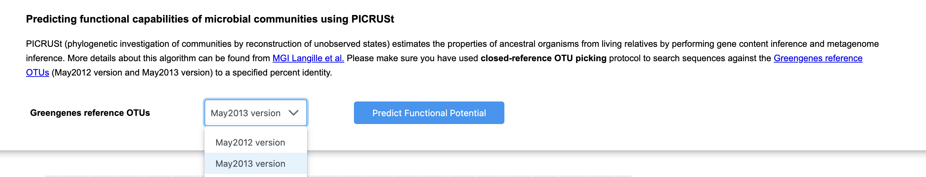Screen dimensions: 926x177
Task: Click the text 'May2012 version and May2013 version' in paragraph
Action: [x=132, y=72]
